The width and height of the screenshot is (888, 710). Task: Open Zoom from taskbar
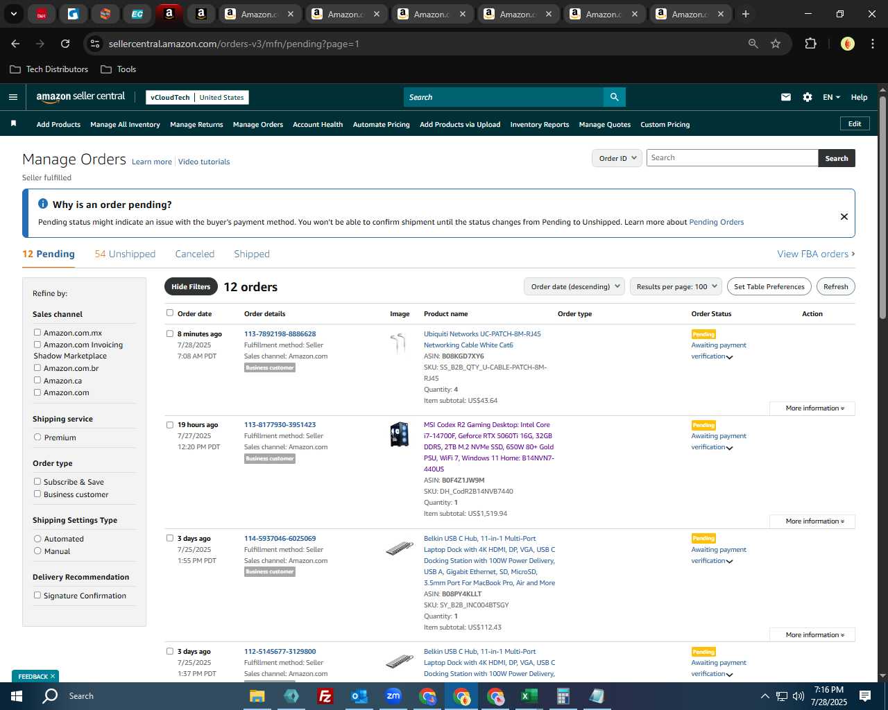click(393, 696)
